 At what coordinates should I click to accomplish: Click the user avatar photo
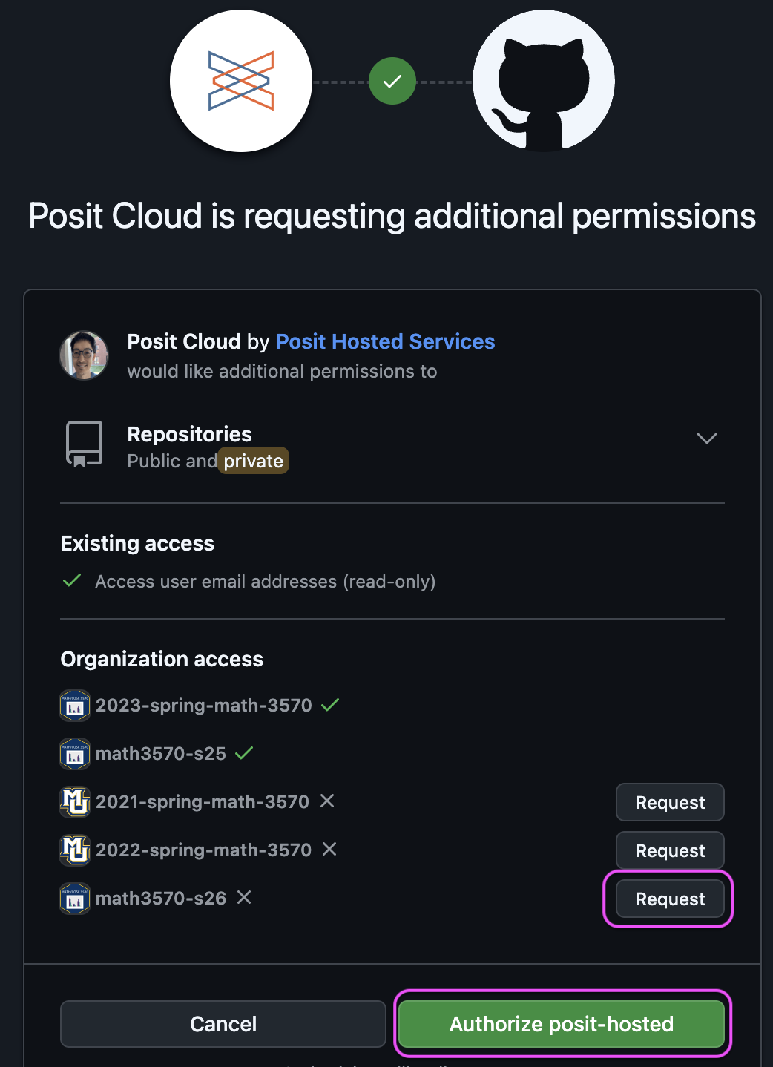click(x=84, y=355)
